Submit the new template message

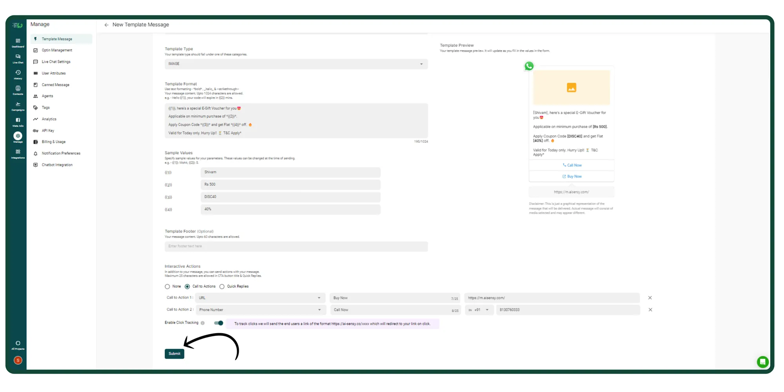[174, 354]
